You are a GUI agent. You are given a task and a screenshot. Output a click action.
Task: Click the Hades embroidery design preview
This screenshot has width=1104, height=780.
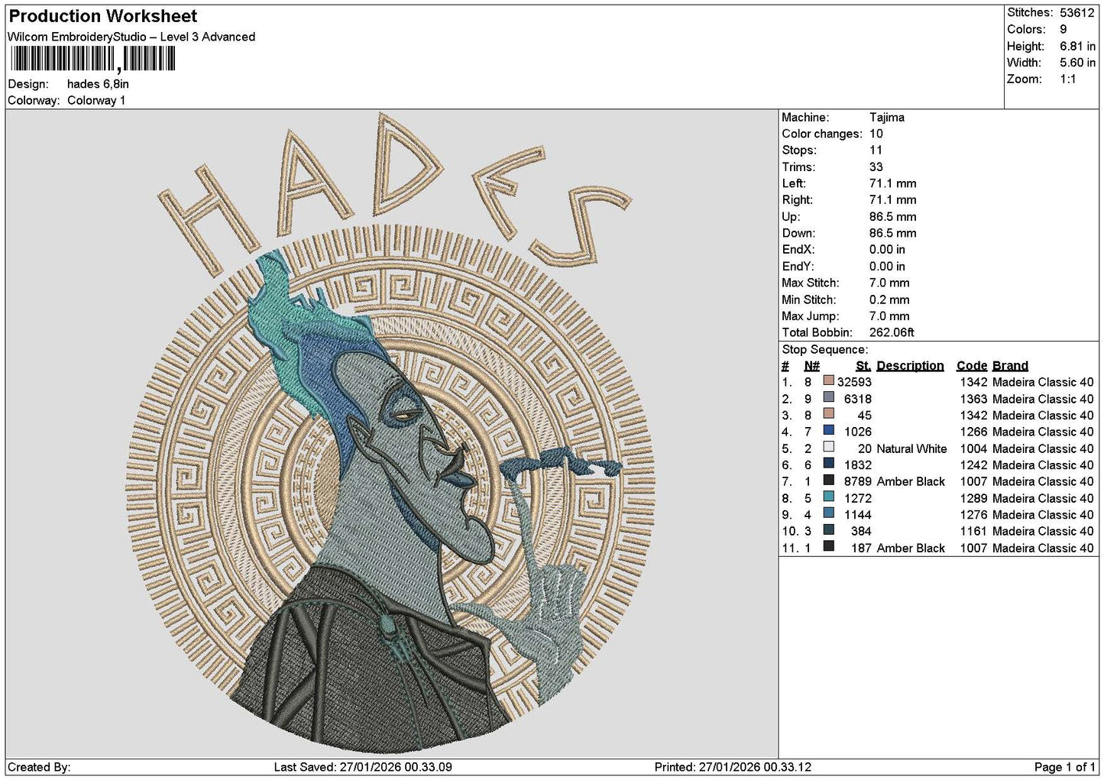tap(390, 432)
